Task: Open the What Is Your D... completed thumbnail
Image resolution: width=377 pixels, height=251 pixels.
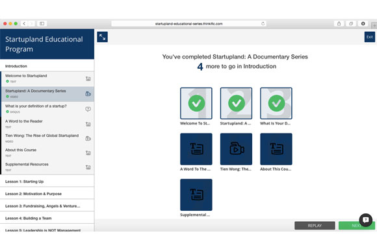Action: click(276, 103)
